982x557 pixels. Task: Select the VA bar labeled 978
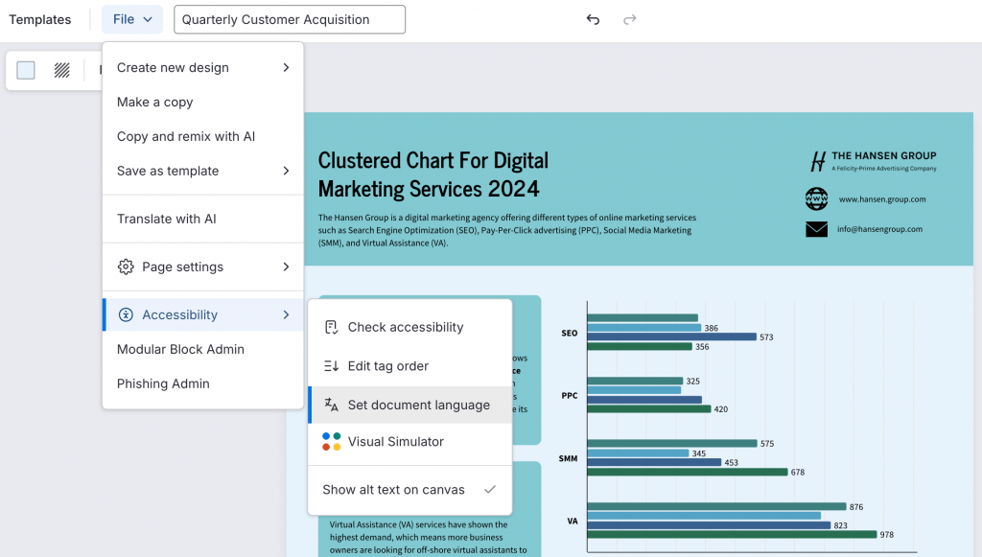732,534
